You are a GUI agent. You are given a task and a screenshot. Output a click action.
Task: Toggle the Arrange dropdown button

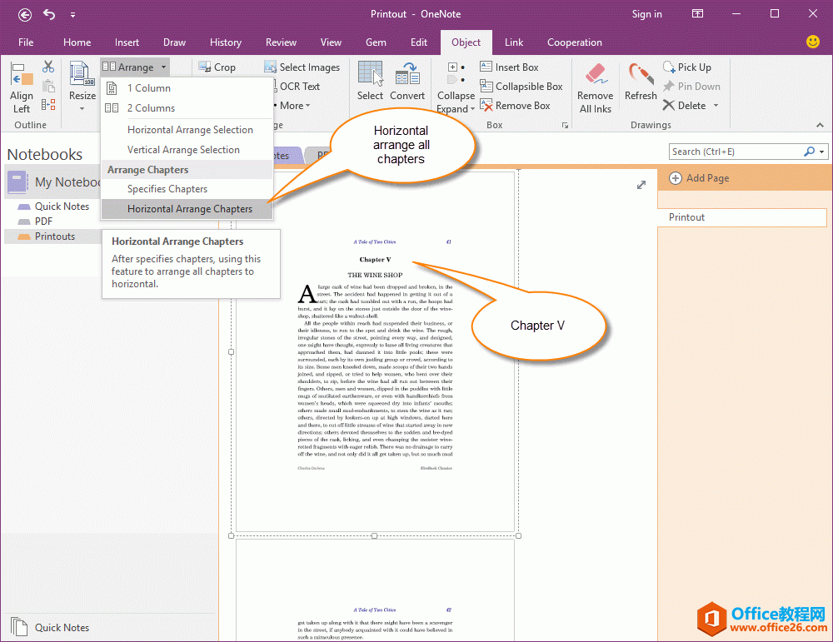pyautogui.click(x=135, y=67)
